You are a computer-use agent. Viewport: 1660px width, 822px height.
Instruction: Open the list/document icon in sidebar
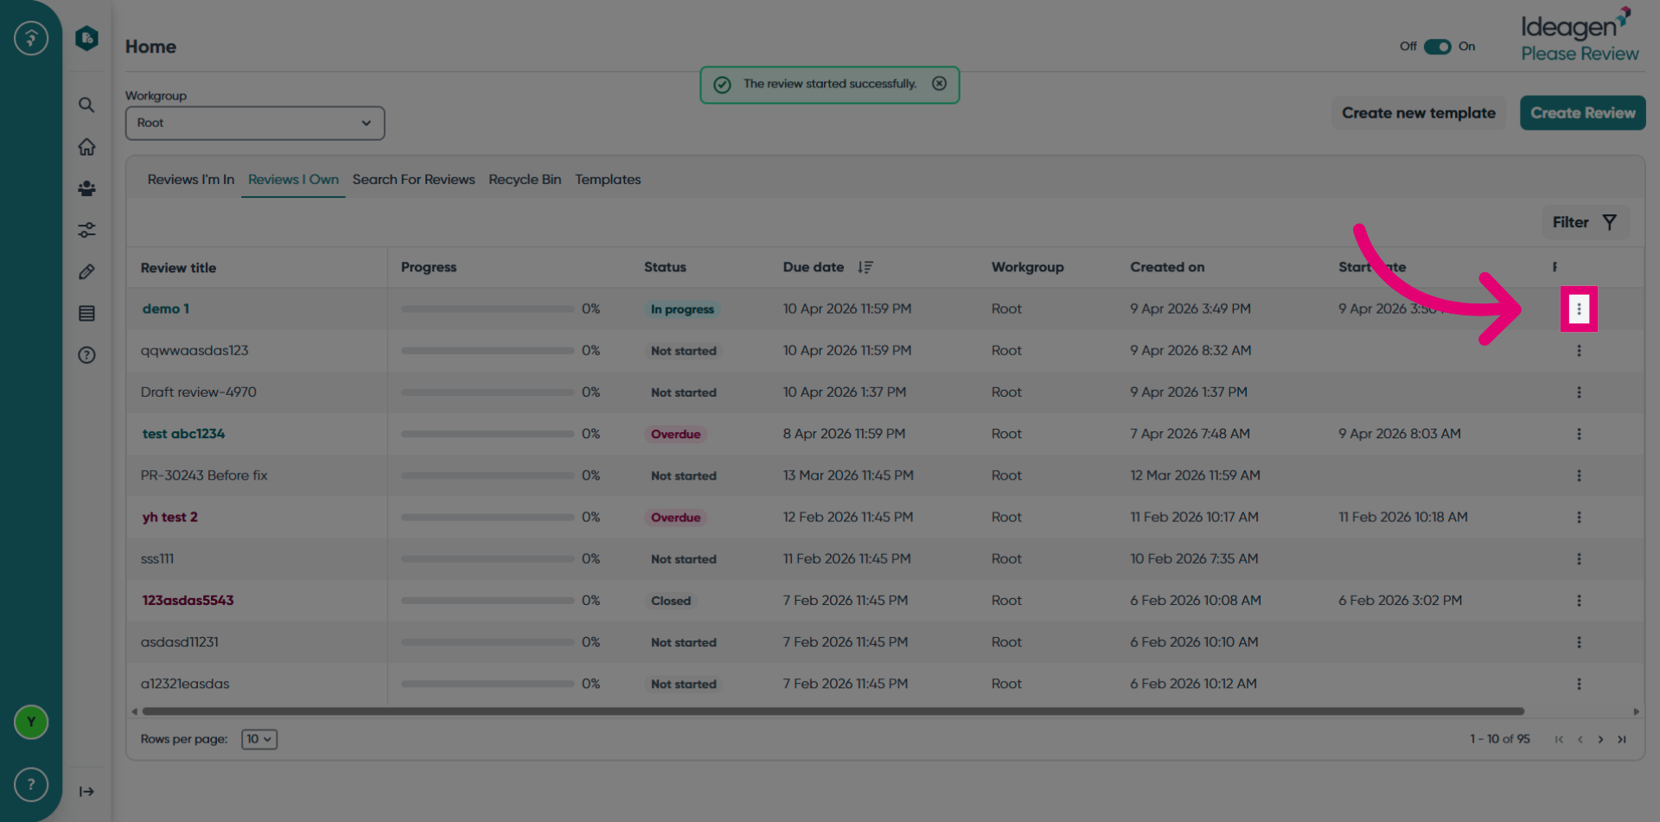tap(86, 313)
